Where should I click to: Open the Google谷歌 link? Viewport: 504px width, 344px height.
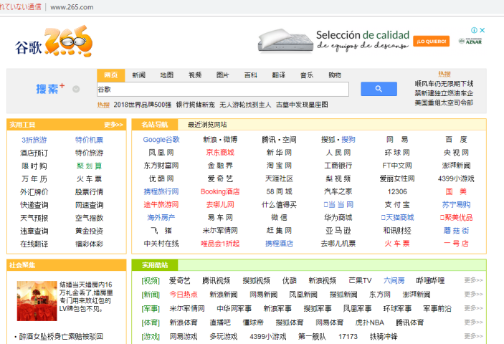[x=161, y=140]
